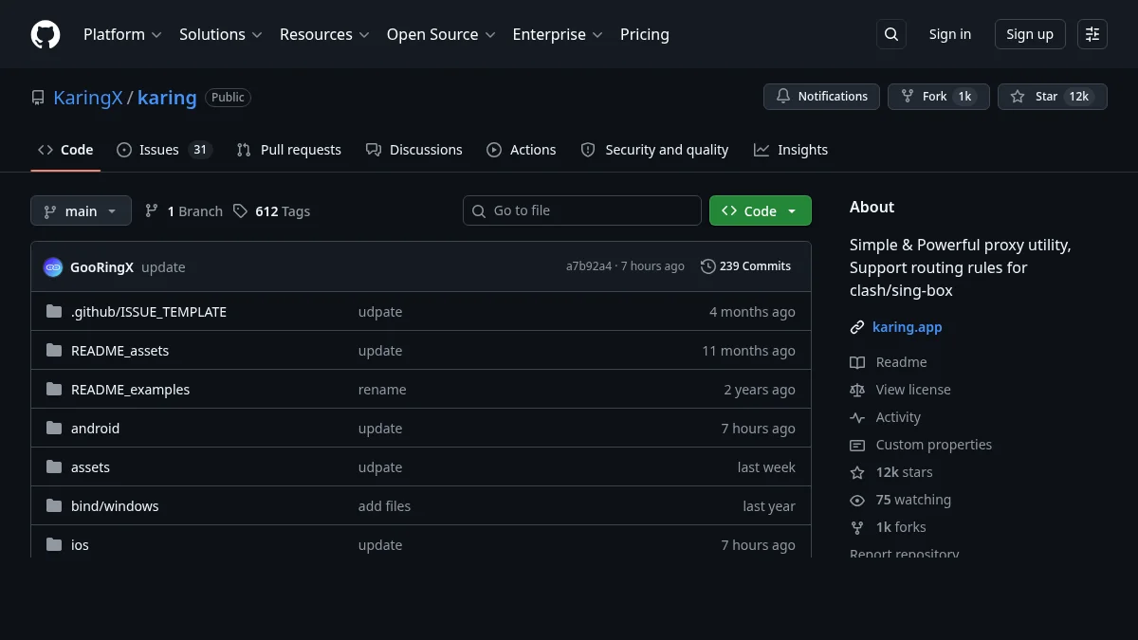View the 239 Commits history
Image resolution: width=1138 pixels, height=640 pixels.
[x=745, y=266]
